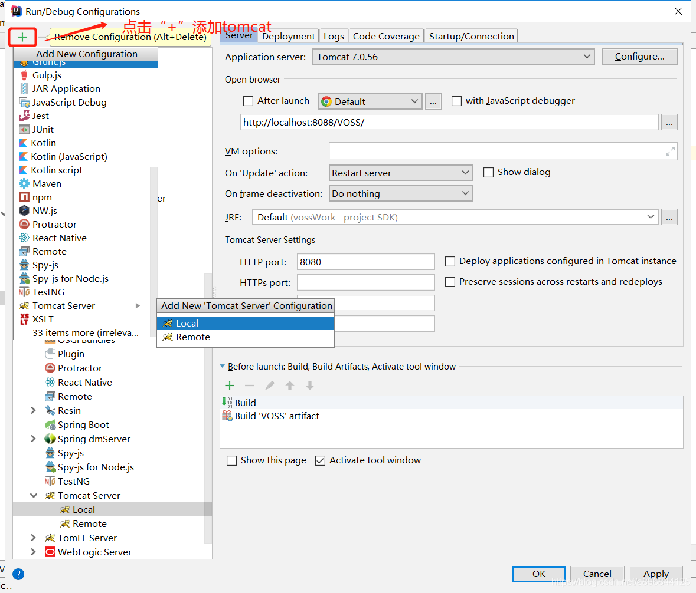Enable the Show dialog checkbox
696x593 pixels.
coord(488,172)
